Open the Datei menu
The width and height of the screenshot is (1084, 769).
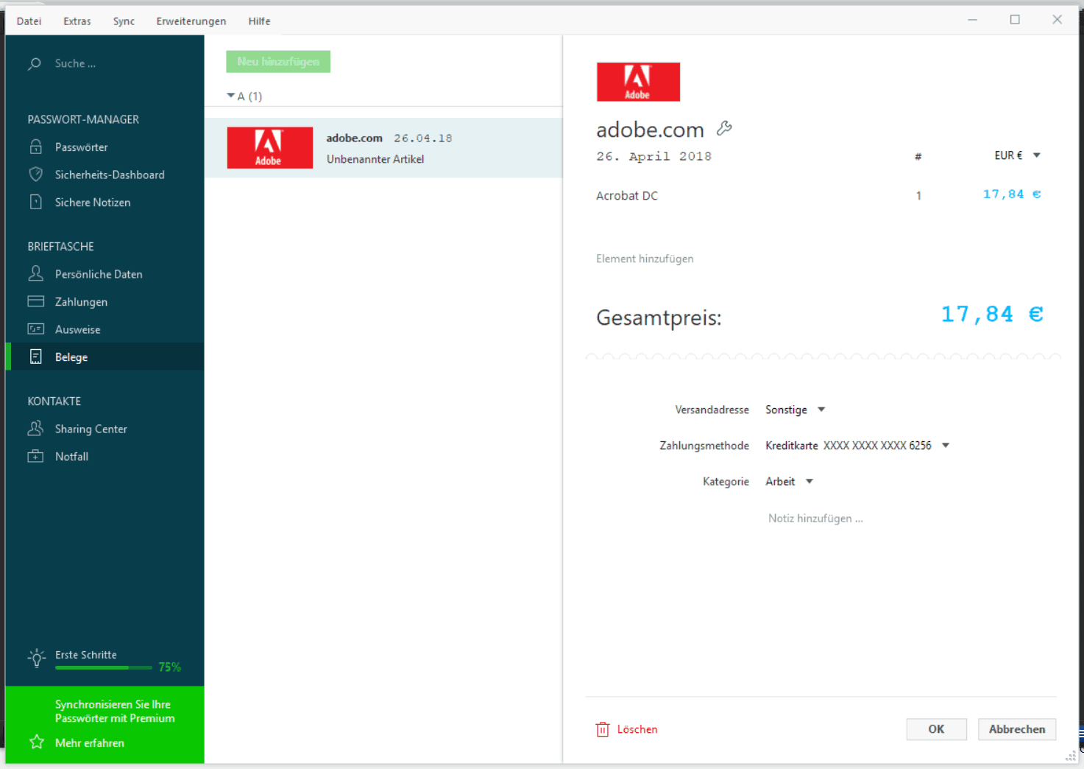tap(29, 21)
